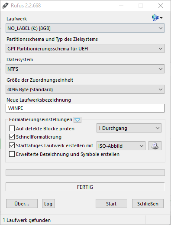Open the Log window button
This screenshot has height=225, width=171.
pos(48,204)
